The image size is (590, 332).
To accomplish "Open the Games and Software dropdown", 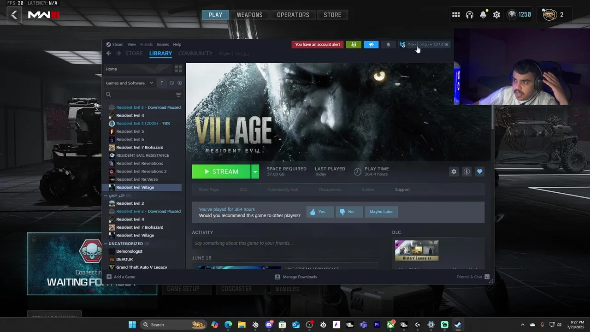I will pyautogui.click(x=129, y=83).
